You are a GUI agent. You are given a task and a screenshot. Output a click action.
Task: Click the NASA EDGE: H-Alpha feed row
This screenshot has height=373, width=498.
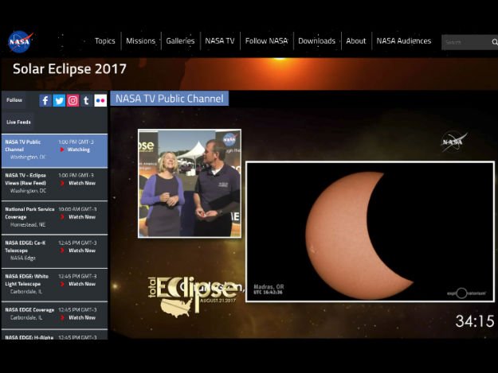55,336
